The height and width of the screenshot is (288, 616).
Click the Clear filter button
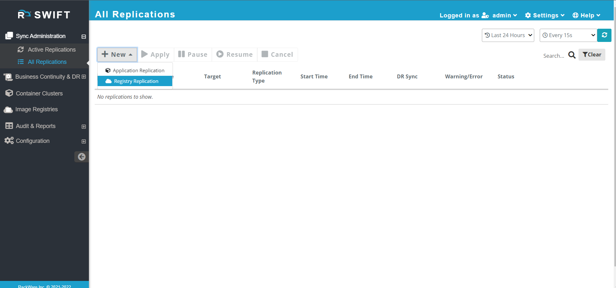(x=592, y=55)
